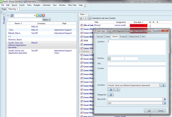Screen dimensions: 172x117
Task: Click the empty Keywords input field
Action: [135, 99]
